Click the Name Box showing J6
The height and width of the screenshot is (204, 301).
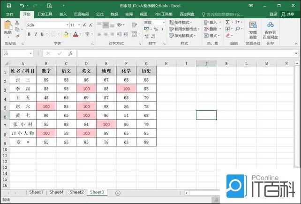pos(18,53)
